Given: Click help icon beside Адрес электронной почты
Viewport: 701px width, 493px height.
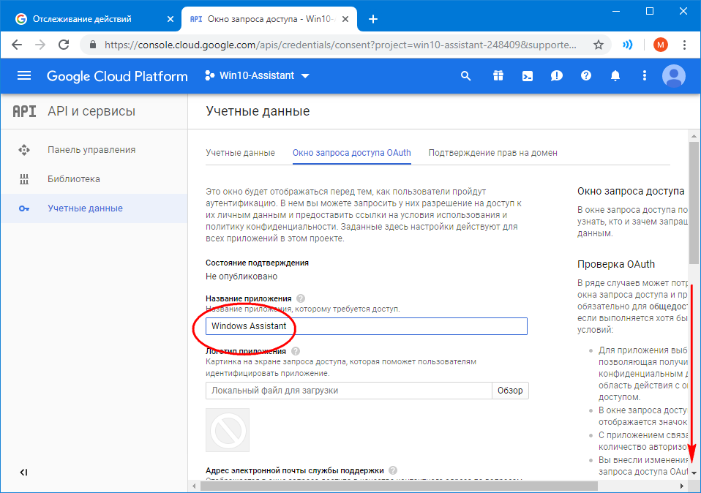Looking at the screenshot, I should pyautogui.click(x=393, y=470).
